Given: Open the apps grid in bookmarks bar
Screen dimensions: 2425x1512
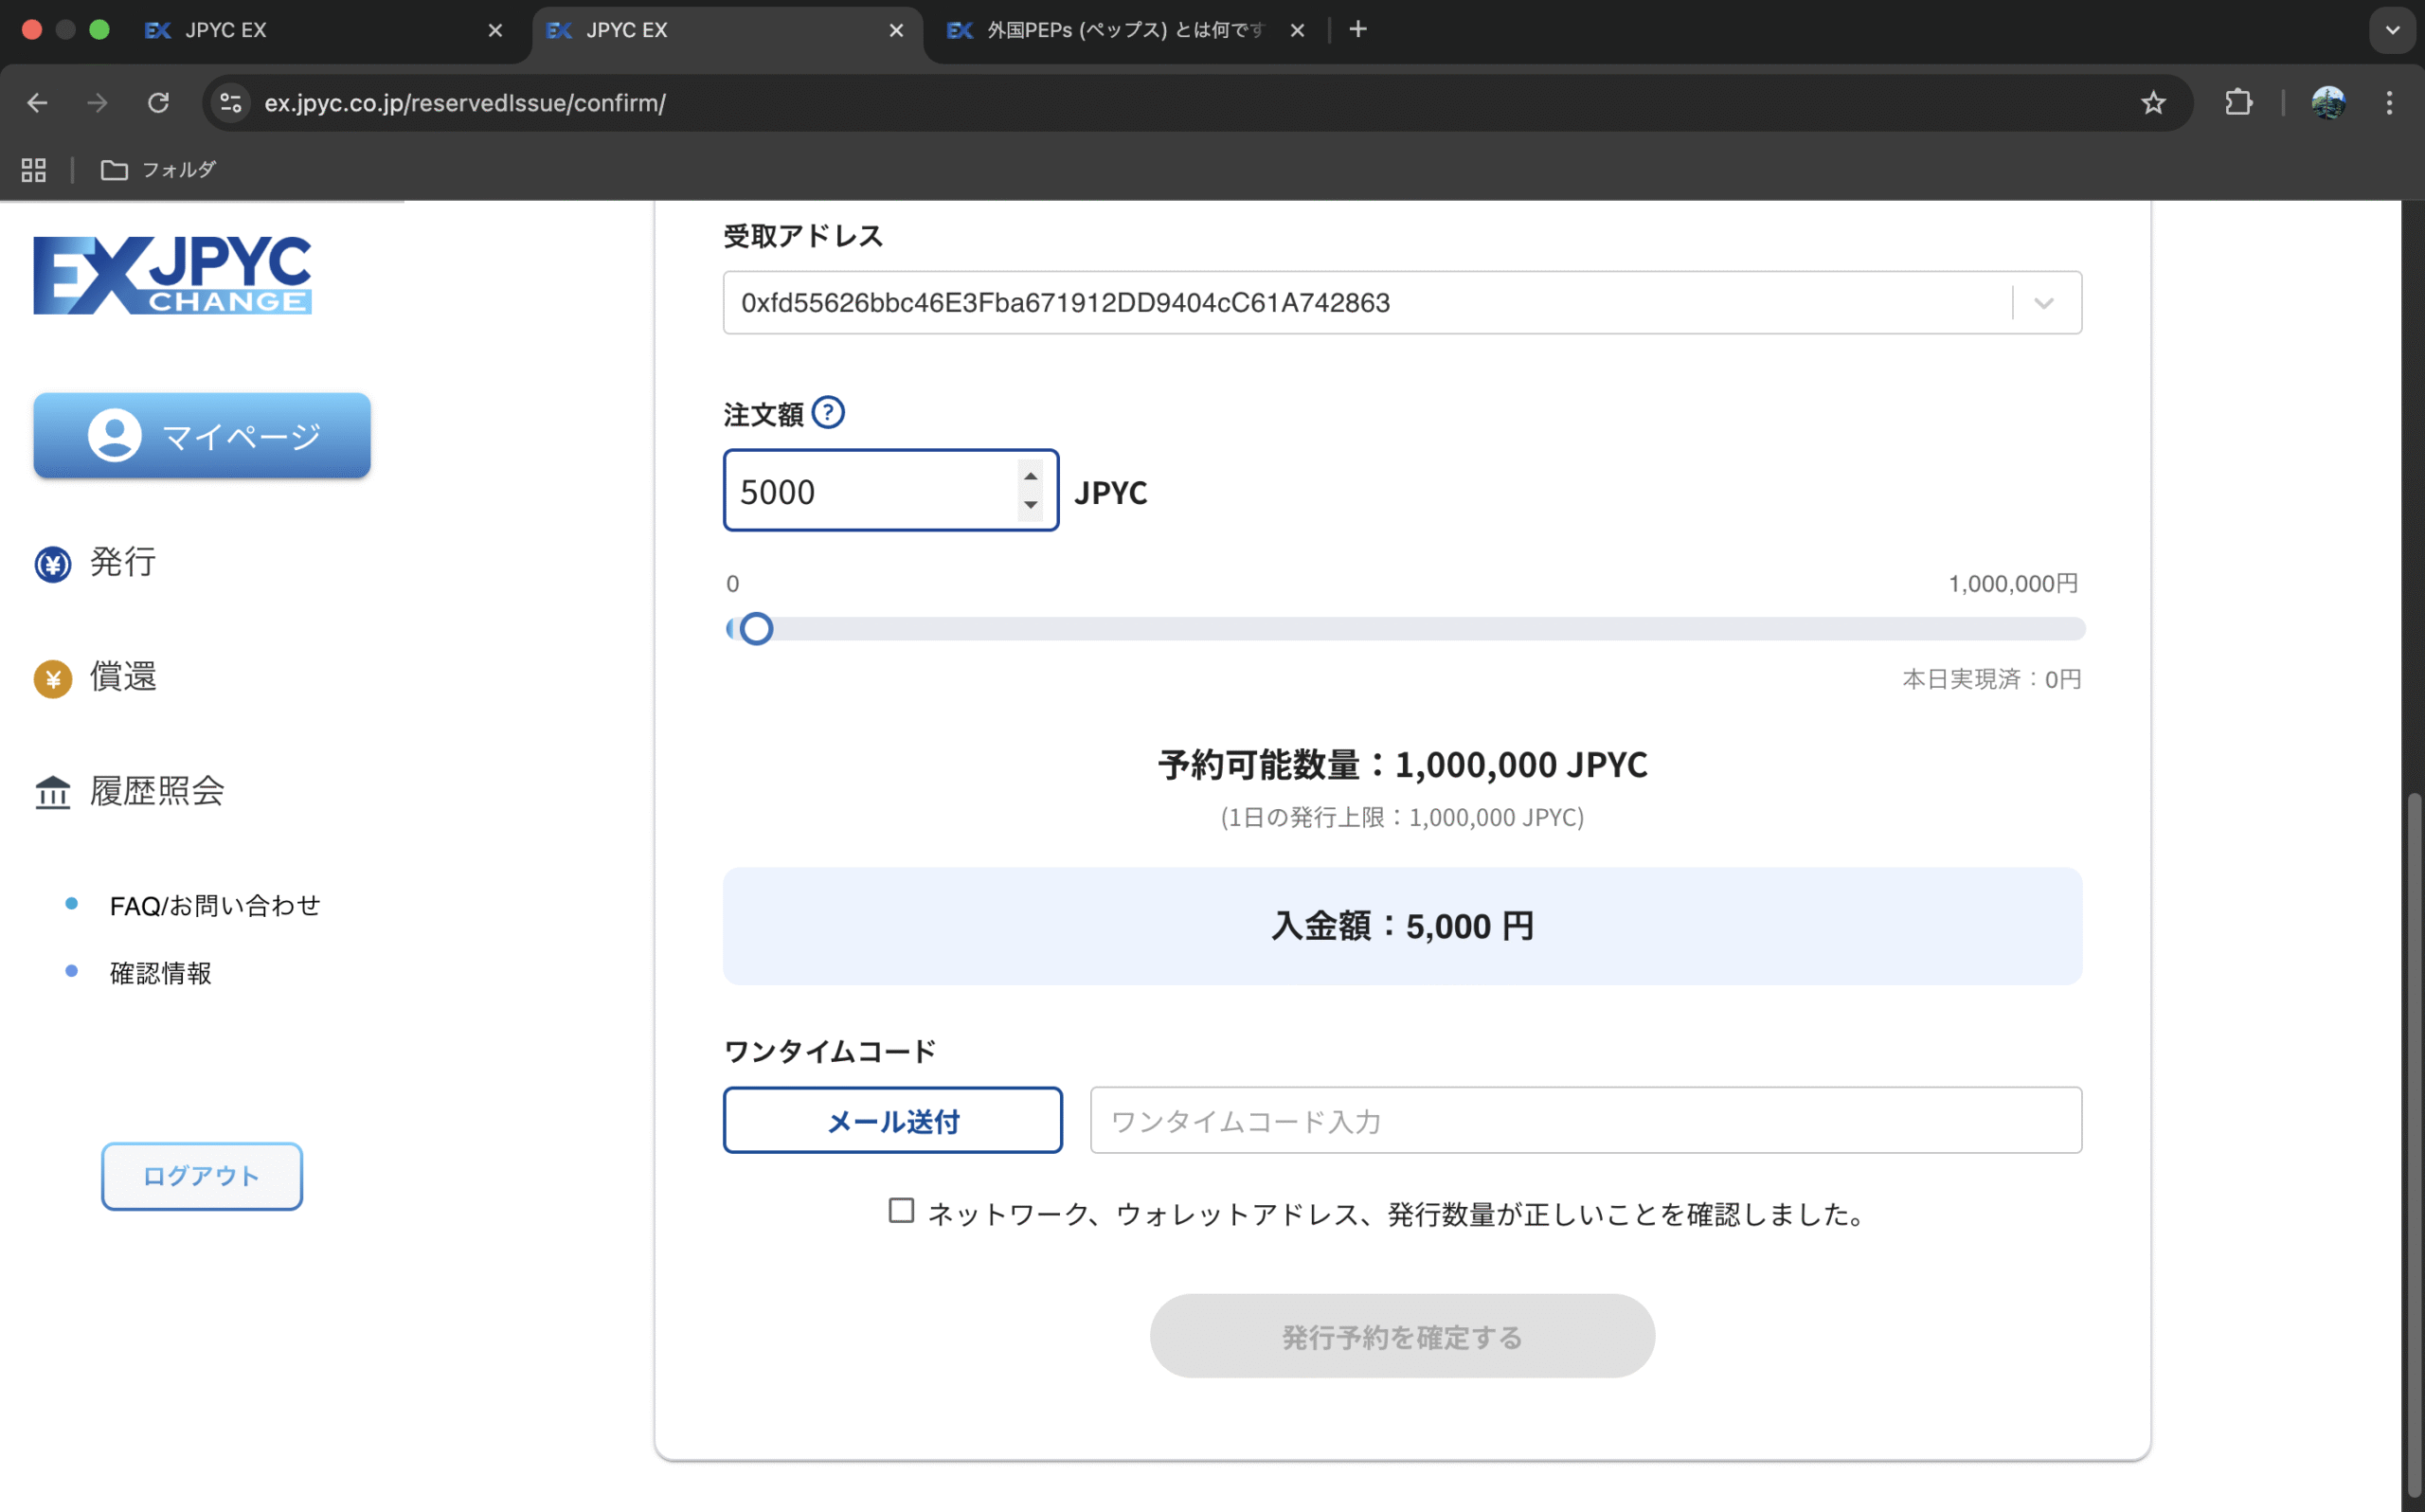Looking at the screenshot, I should (34, 170).
